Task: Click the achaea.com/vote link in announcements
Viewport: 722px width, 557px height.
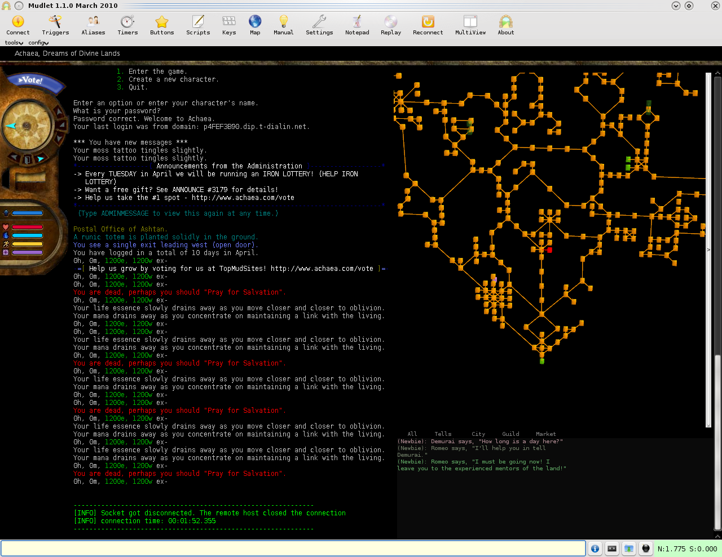Action: click(243, 198)
